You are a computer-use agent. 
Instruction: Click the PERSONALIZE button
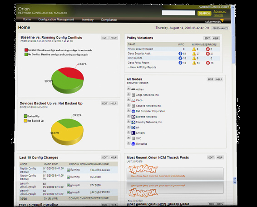pyautogui.click(x=220, y=28)
